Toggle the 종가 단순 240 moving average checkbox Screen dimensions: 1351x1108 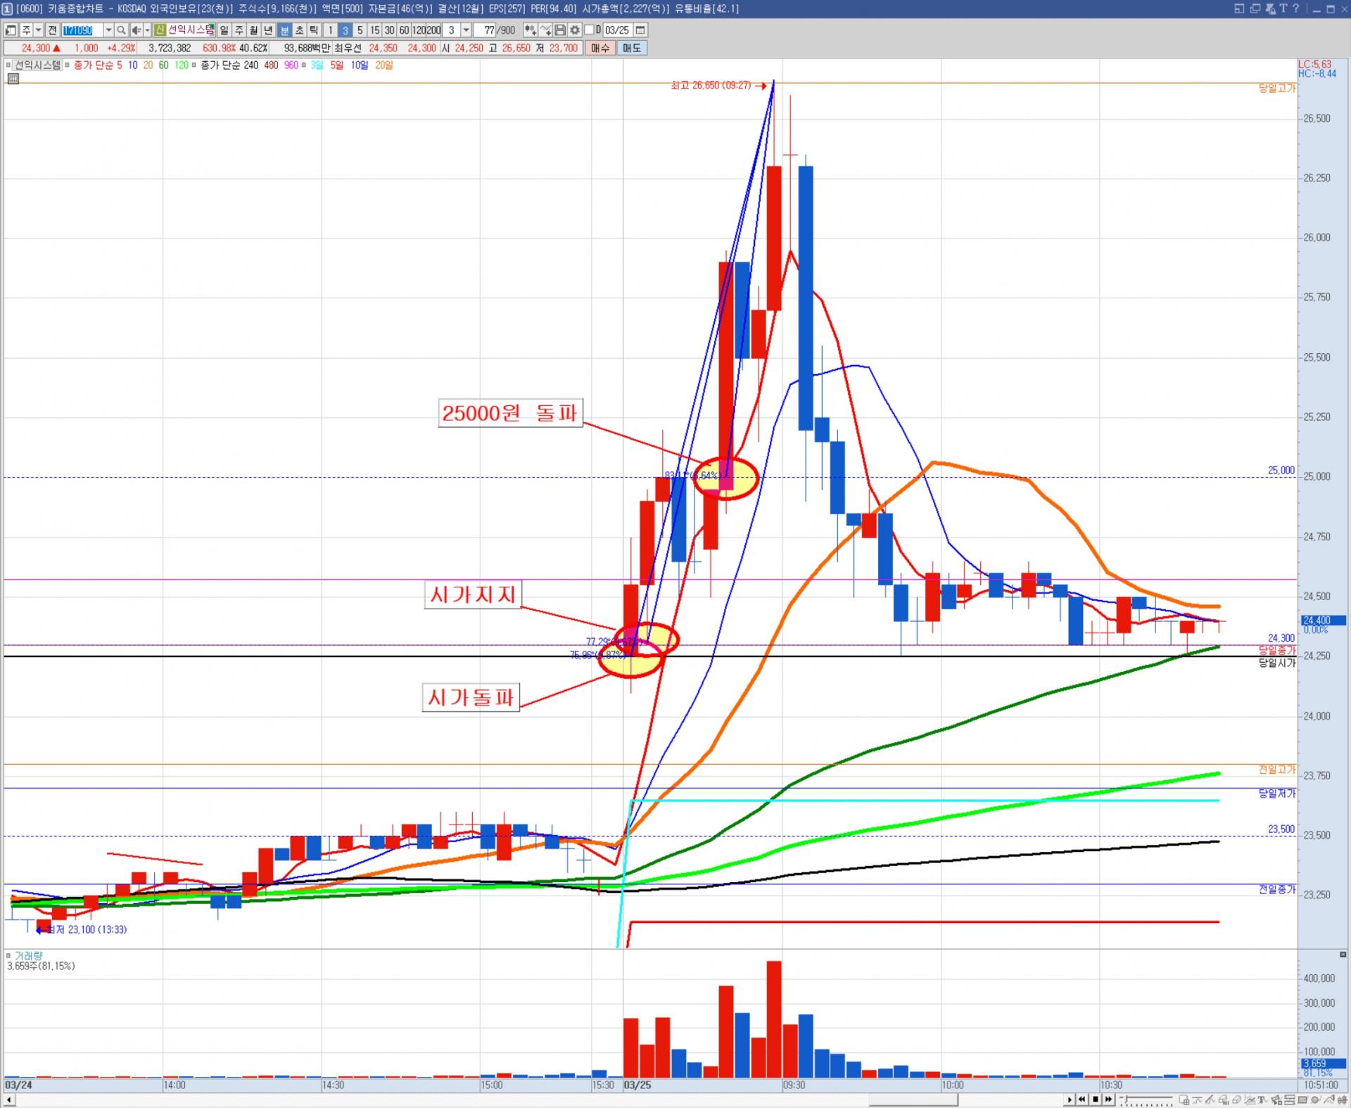click(x=195, y=65)
